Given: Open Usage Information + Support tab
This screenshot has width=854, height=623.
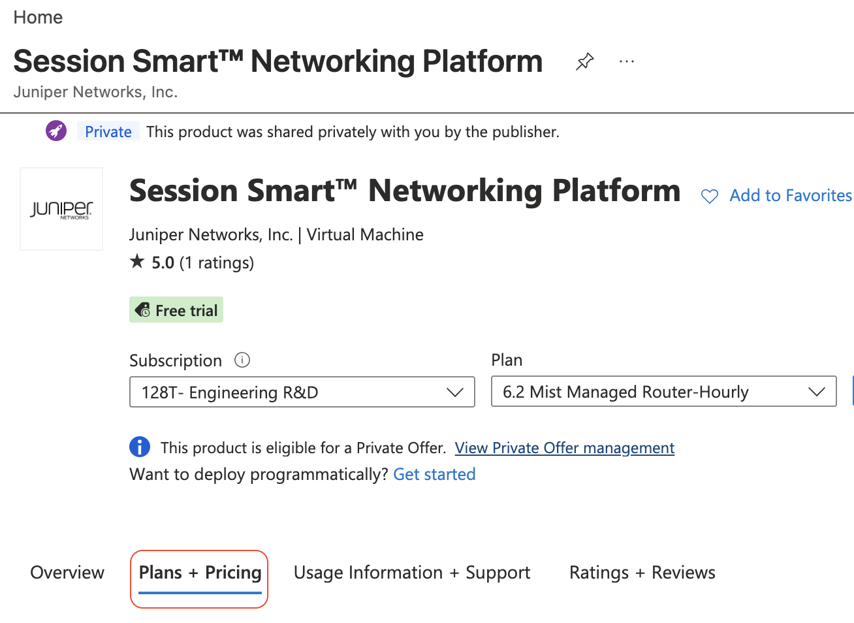Looking at the screenshot, I should (x=412, y=573).
